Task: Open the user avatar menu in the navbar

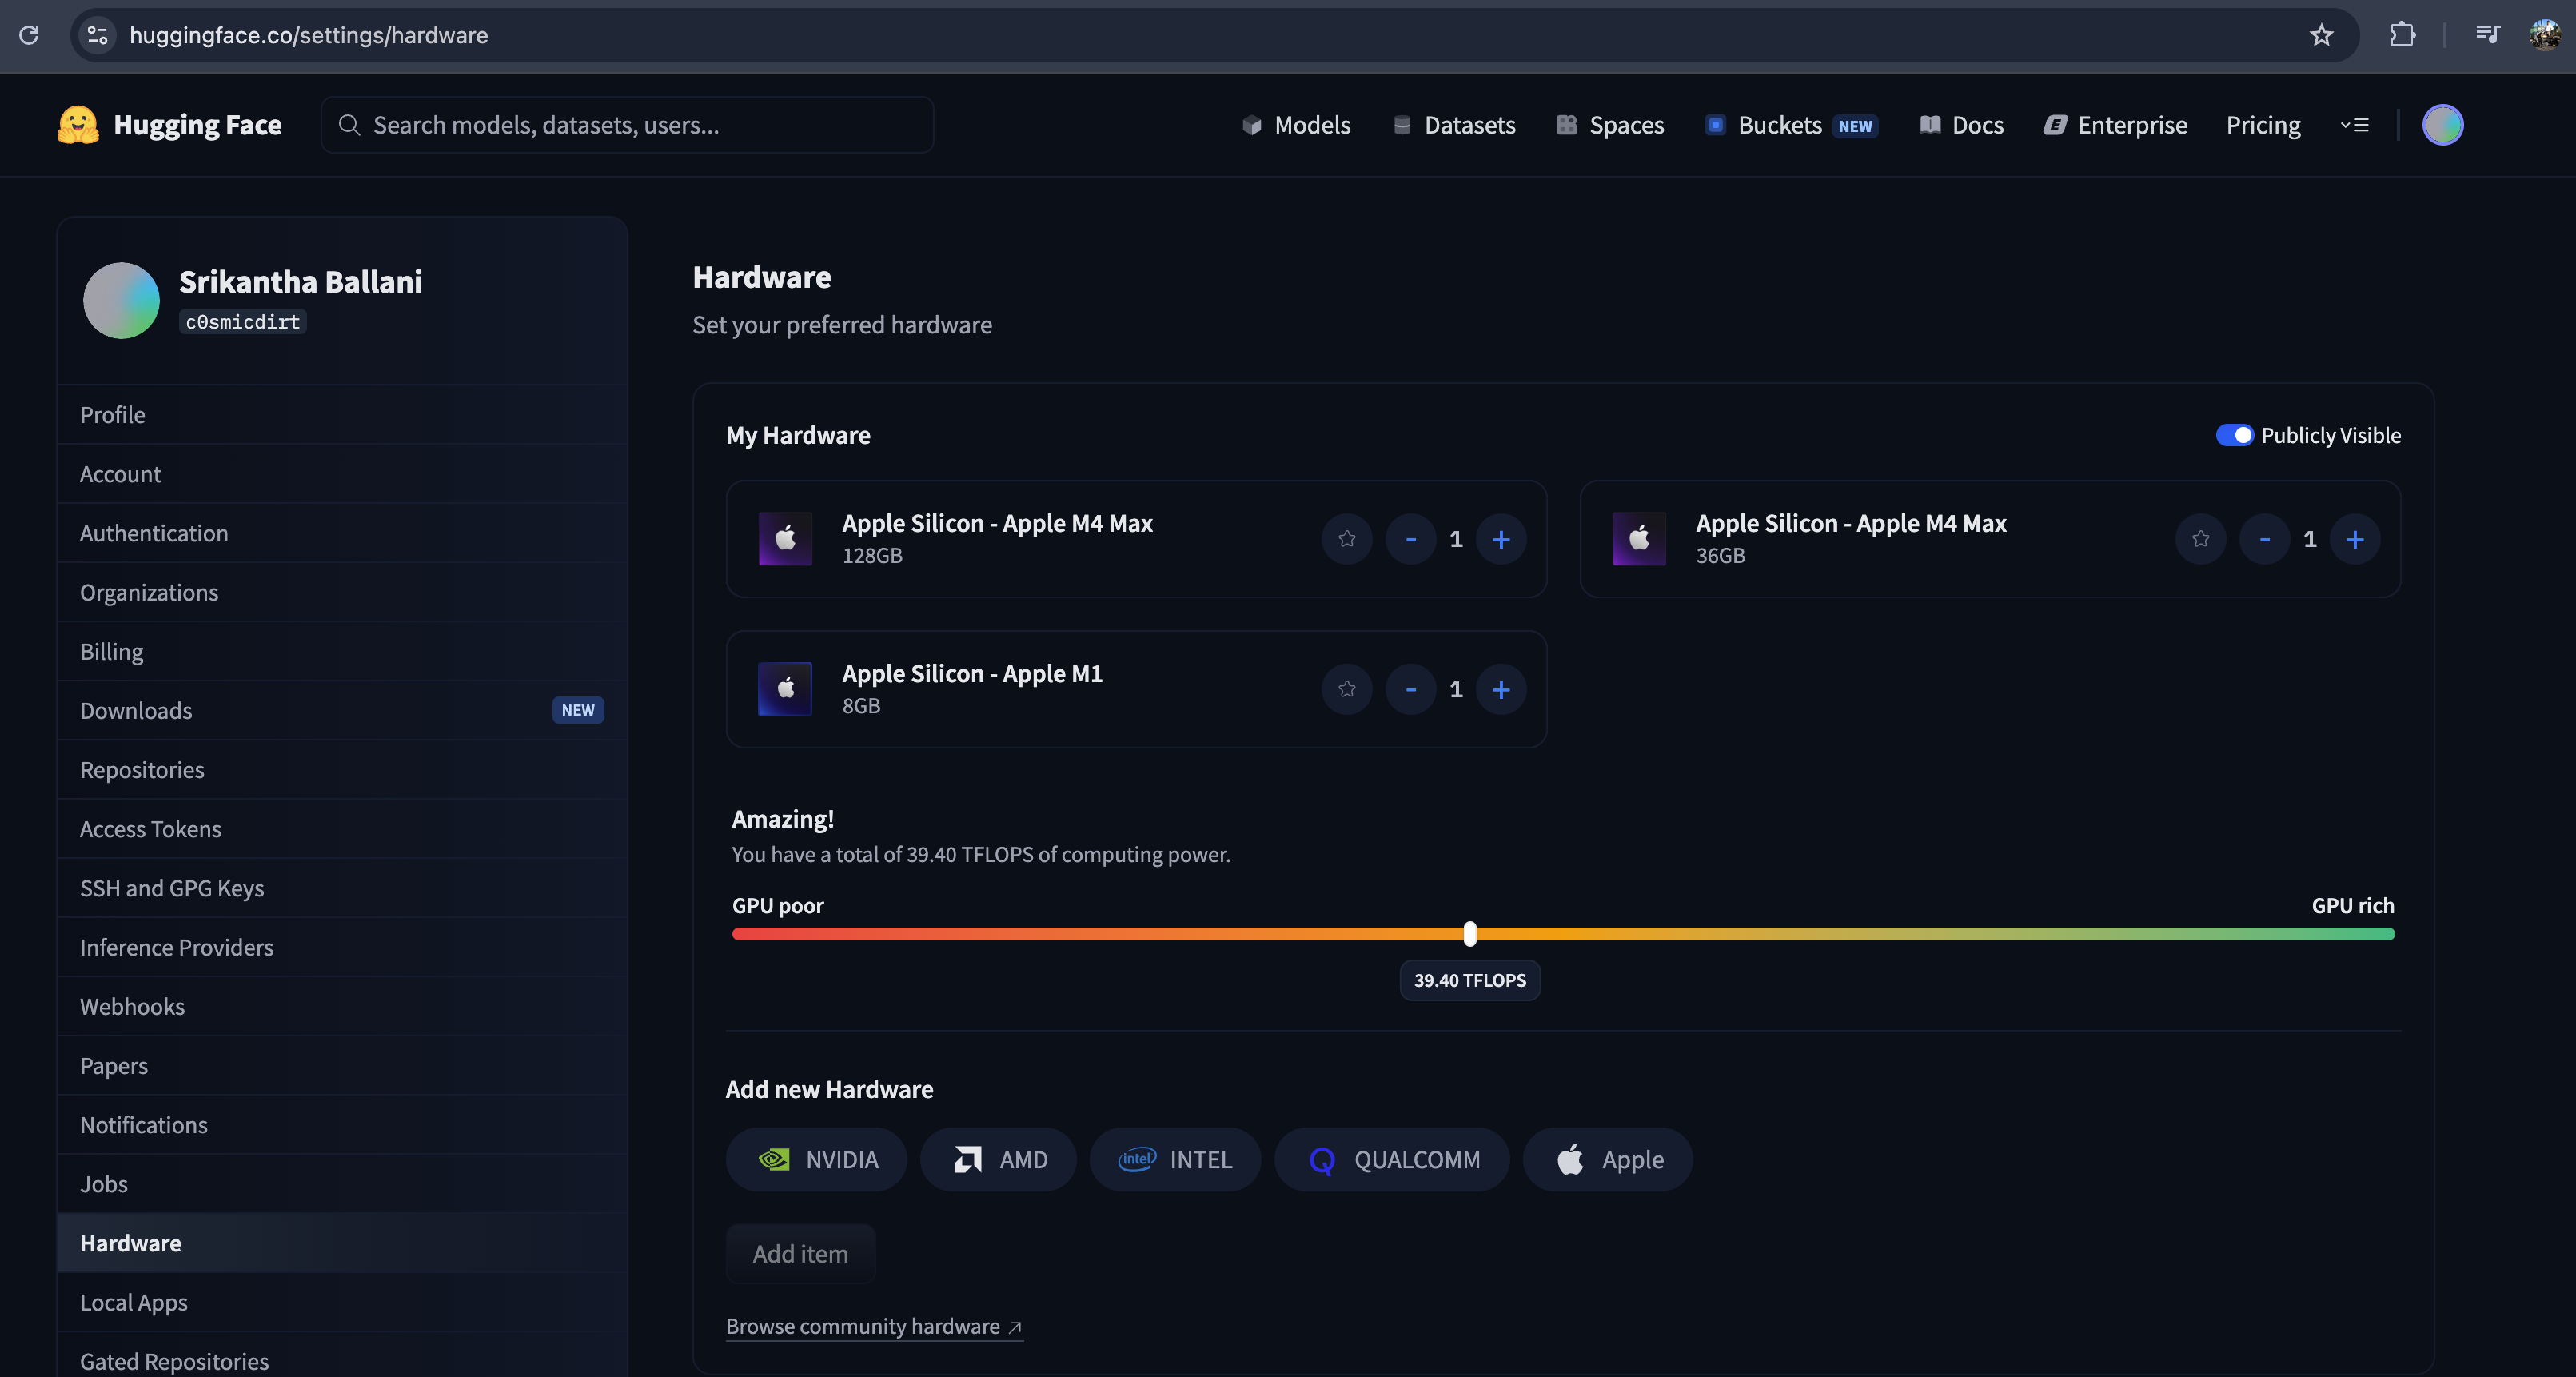Action: [x=2442, y=125]
